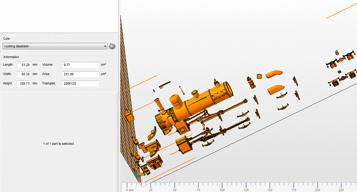Screen dimensions: 357x192
Task: Click the small orange square part
Action: point(259,76)
